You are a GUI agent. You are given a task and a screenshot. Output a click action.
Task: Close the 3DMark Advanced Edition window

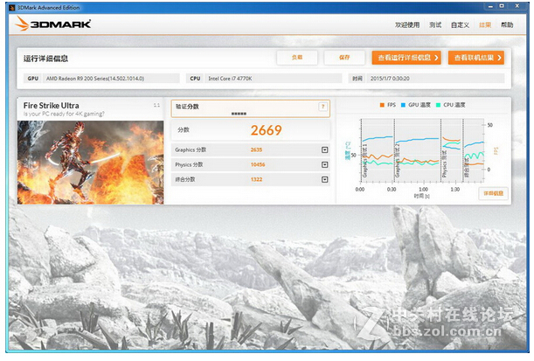517,6
